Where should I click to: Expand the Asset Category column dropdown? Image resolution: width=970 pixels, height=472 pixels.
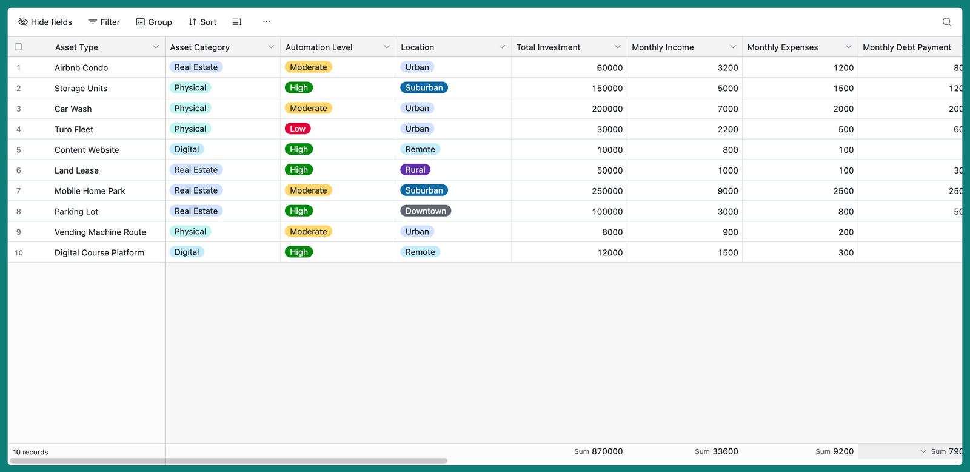[x=271, y=47]
